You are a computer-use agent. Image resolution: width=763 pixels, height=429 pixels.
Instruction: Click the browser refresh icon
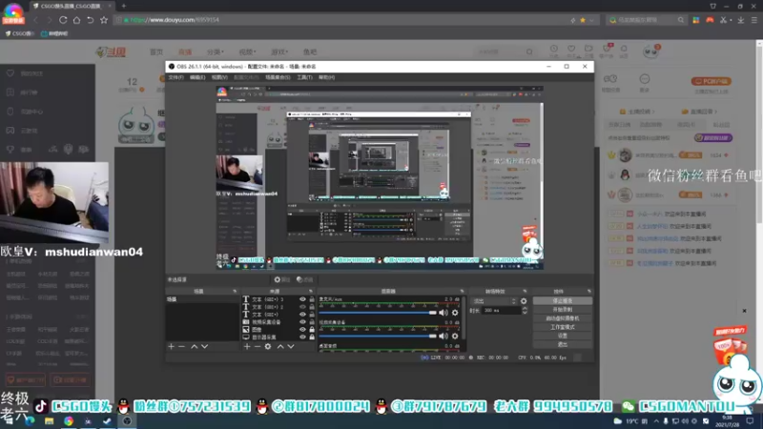(x=63, y=20)
